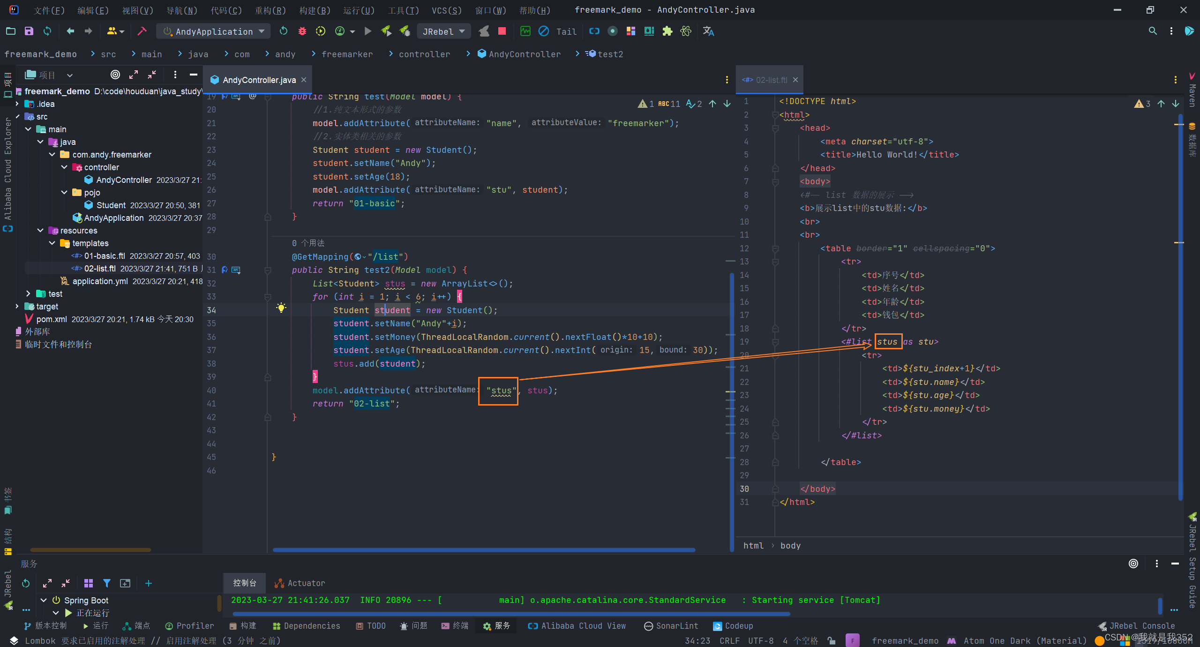1200x647 pixels.
Task: Click project panel horizontal scrollbar
Action: (x=90, y=550)
